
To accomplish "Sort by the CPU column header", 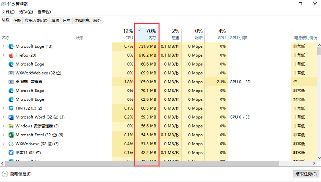I will click(123, 34).
